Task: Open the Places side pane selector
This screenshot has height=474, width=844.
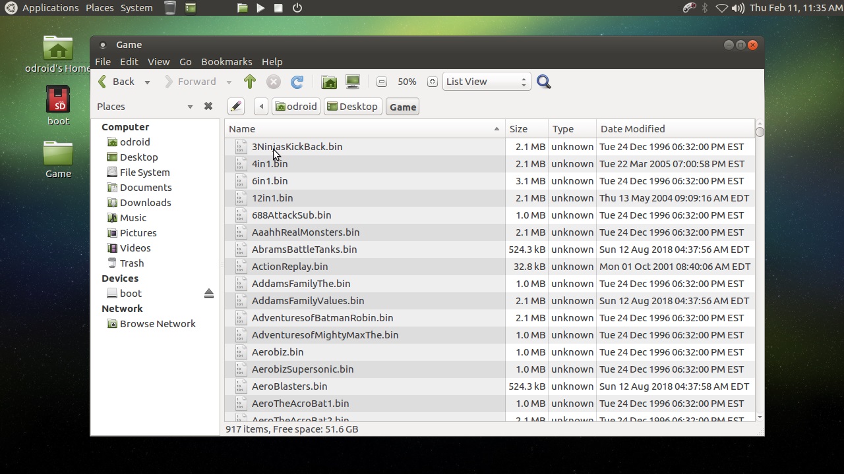Action: click(x=145, y=107)
